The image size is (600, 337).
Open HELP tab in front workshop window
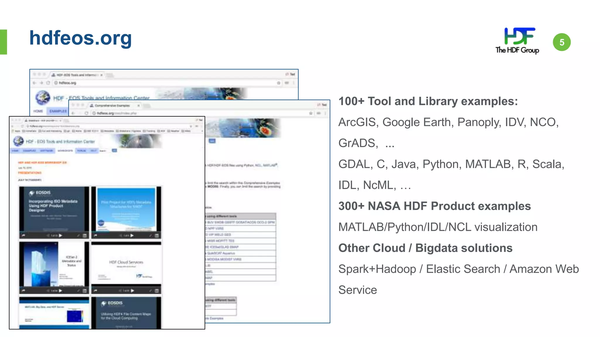click(x=93, y=151)
